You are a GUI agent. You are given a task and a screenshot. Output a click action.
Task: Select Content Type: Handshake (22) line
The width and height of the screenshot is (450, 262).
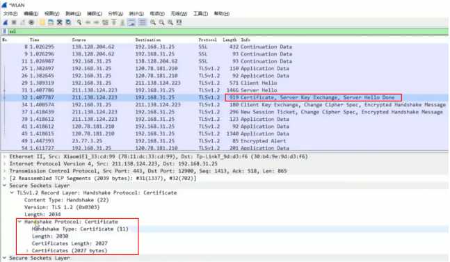tap(66, 199)
